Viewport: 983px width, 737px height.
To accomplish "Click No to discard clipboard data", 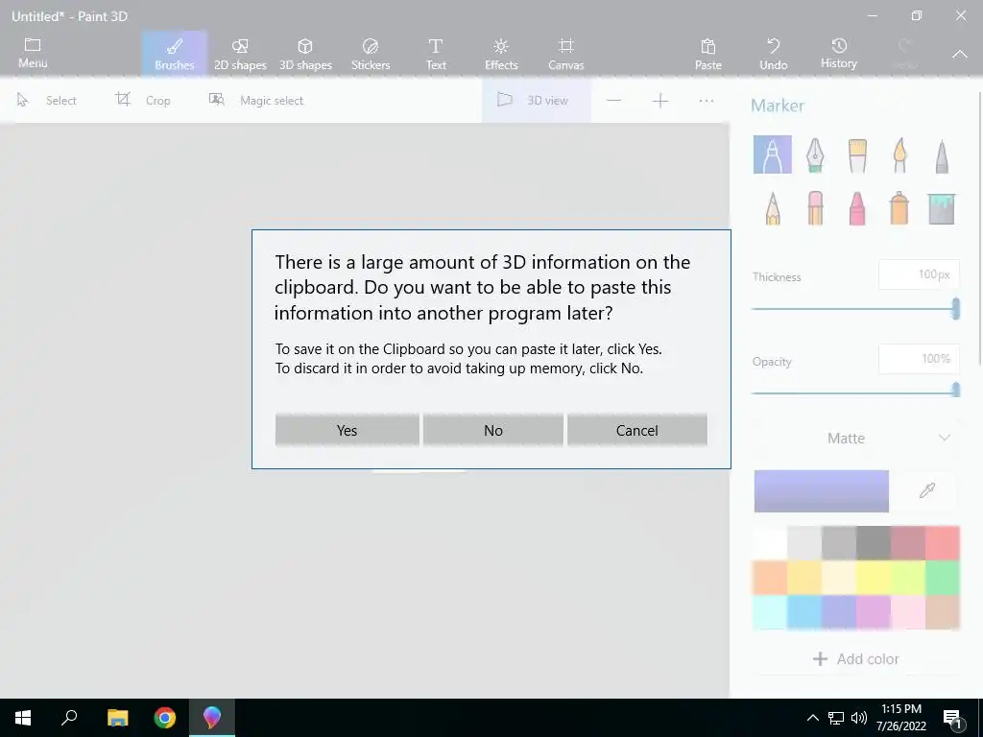I will click(x=492, y=430).
